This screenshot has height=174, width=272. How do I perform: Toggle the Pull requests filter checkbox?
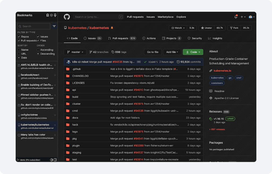pyautogui.click(x=19, y=41)
